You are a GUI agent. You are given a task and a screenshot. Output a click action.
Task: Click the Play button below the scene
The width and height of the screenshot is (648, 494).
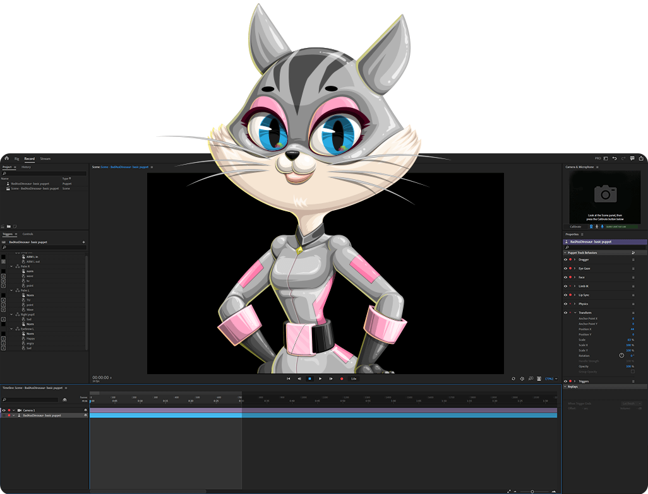coord(320,379)
